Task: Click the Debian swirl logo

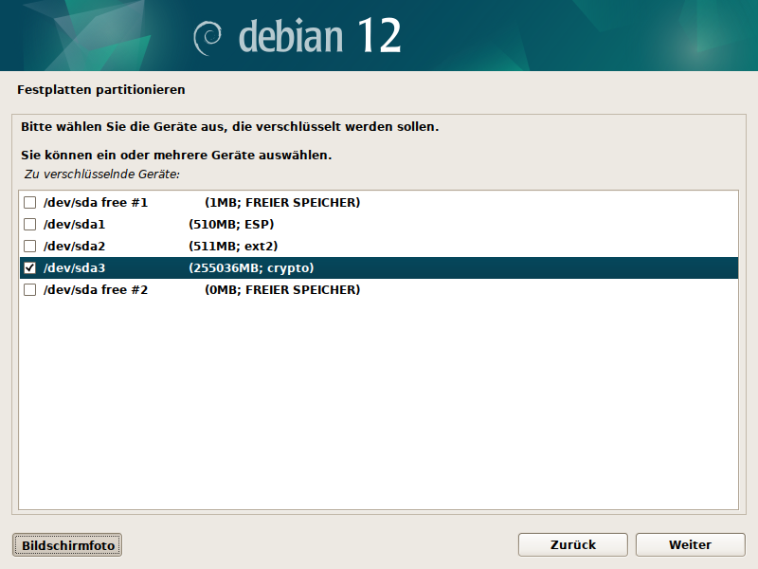Action: (x=208, y=37)
